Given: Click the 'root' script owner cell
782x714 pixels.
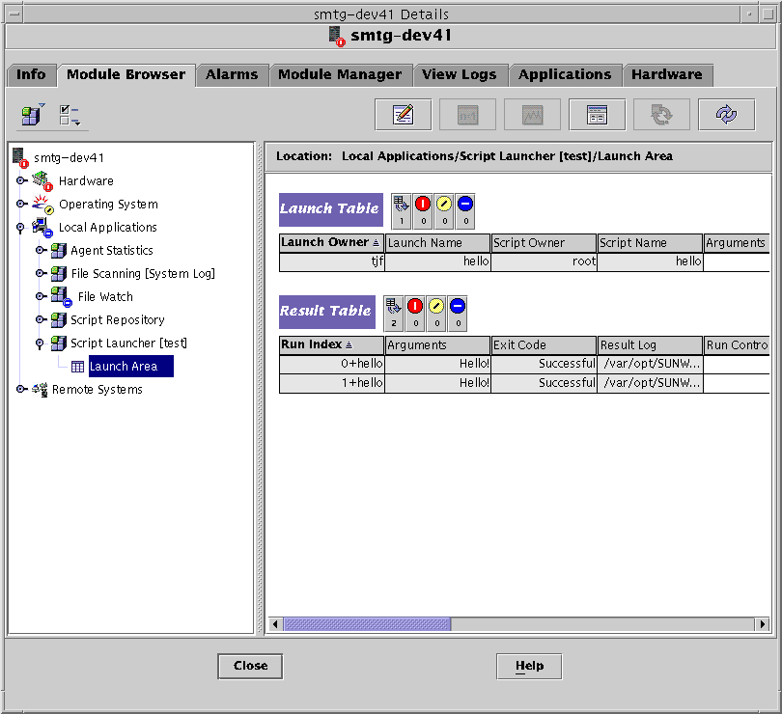Looking at the screenshot, I should (545, 261).
